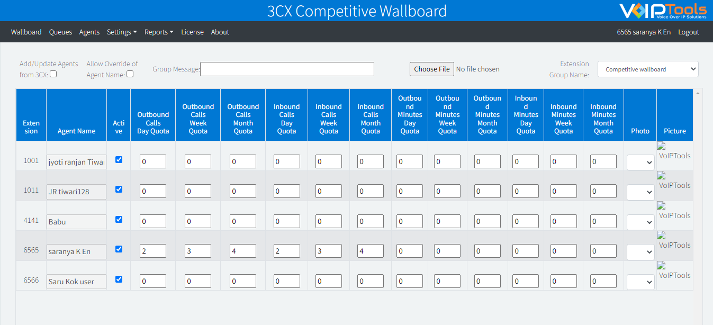Uncheck Active for extension 1001
This screenshot has width=713, height=325.
pos(119,159)
